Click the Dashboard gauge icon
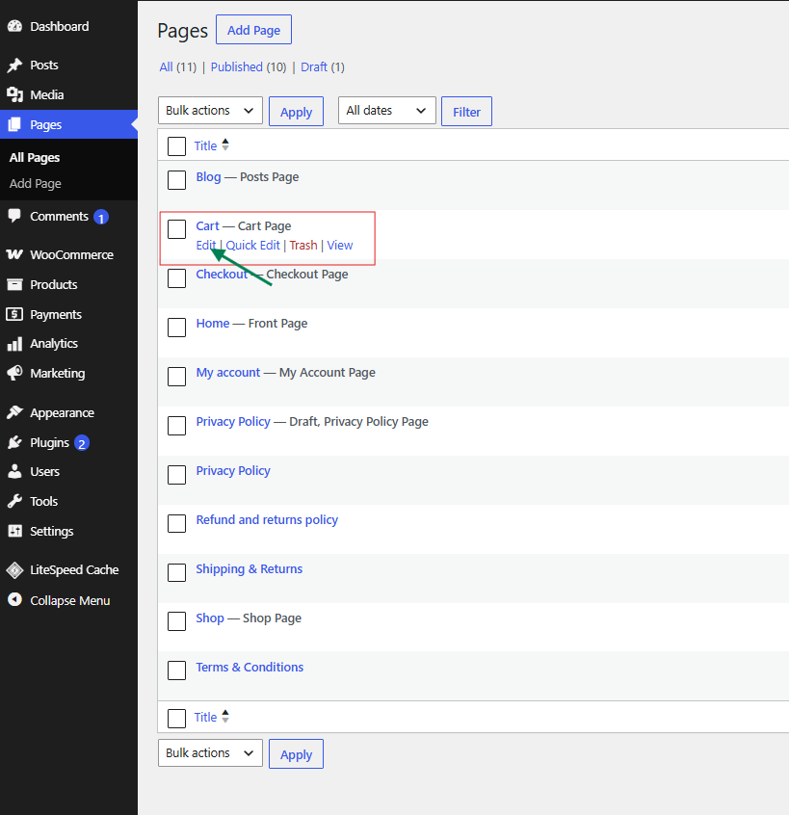The width and height of the screenshot is (789, 815). pyautogui.click(x=14, y=26)
